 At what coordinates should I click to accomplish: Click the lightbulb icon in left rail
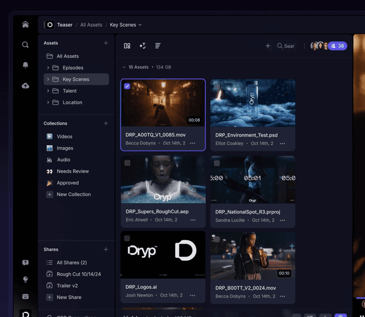[25, 279]
